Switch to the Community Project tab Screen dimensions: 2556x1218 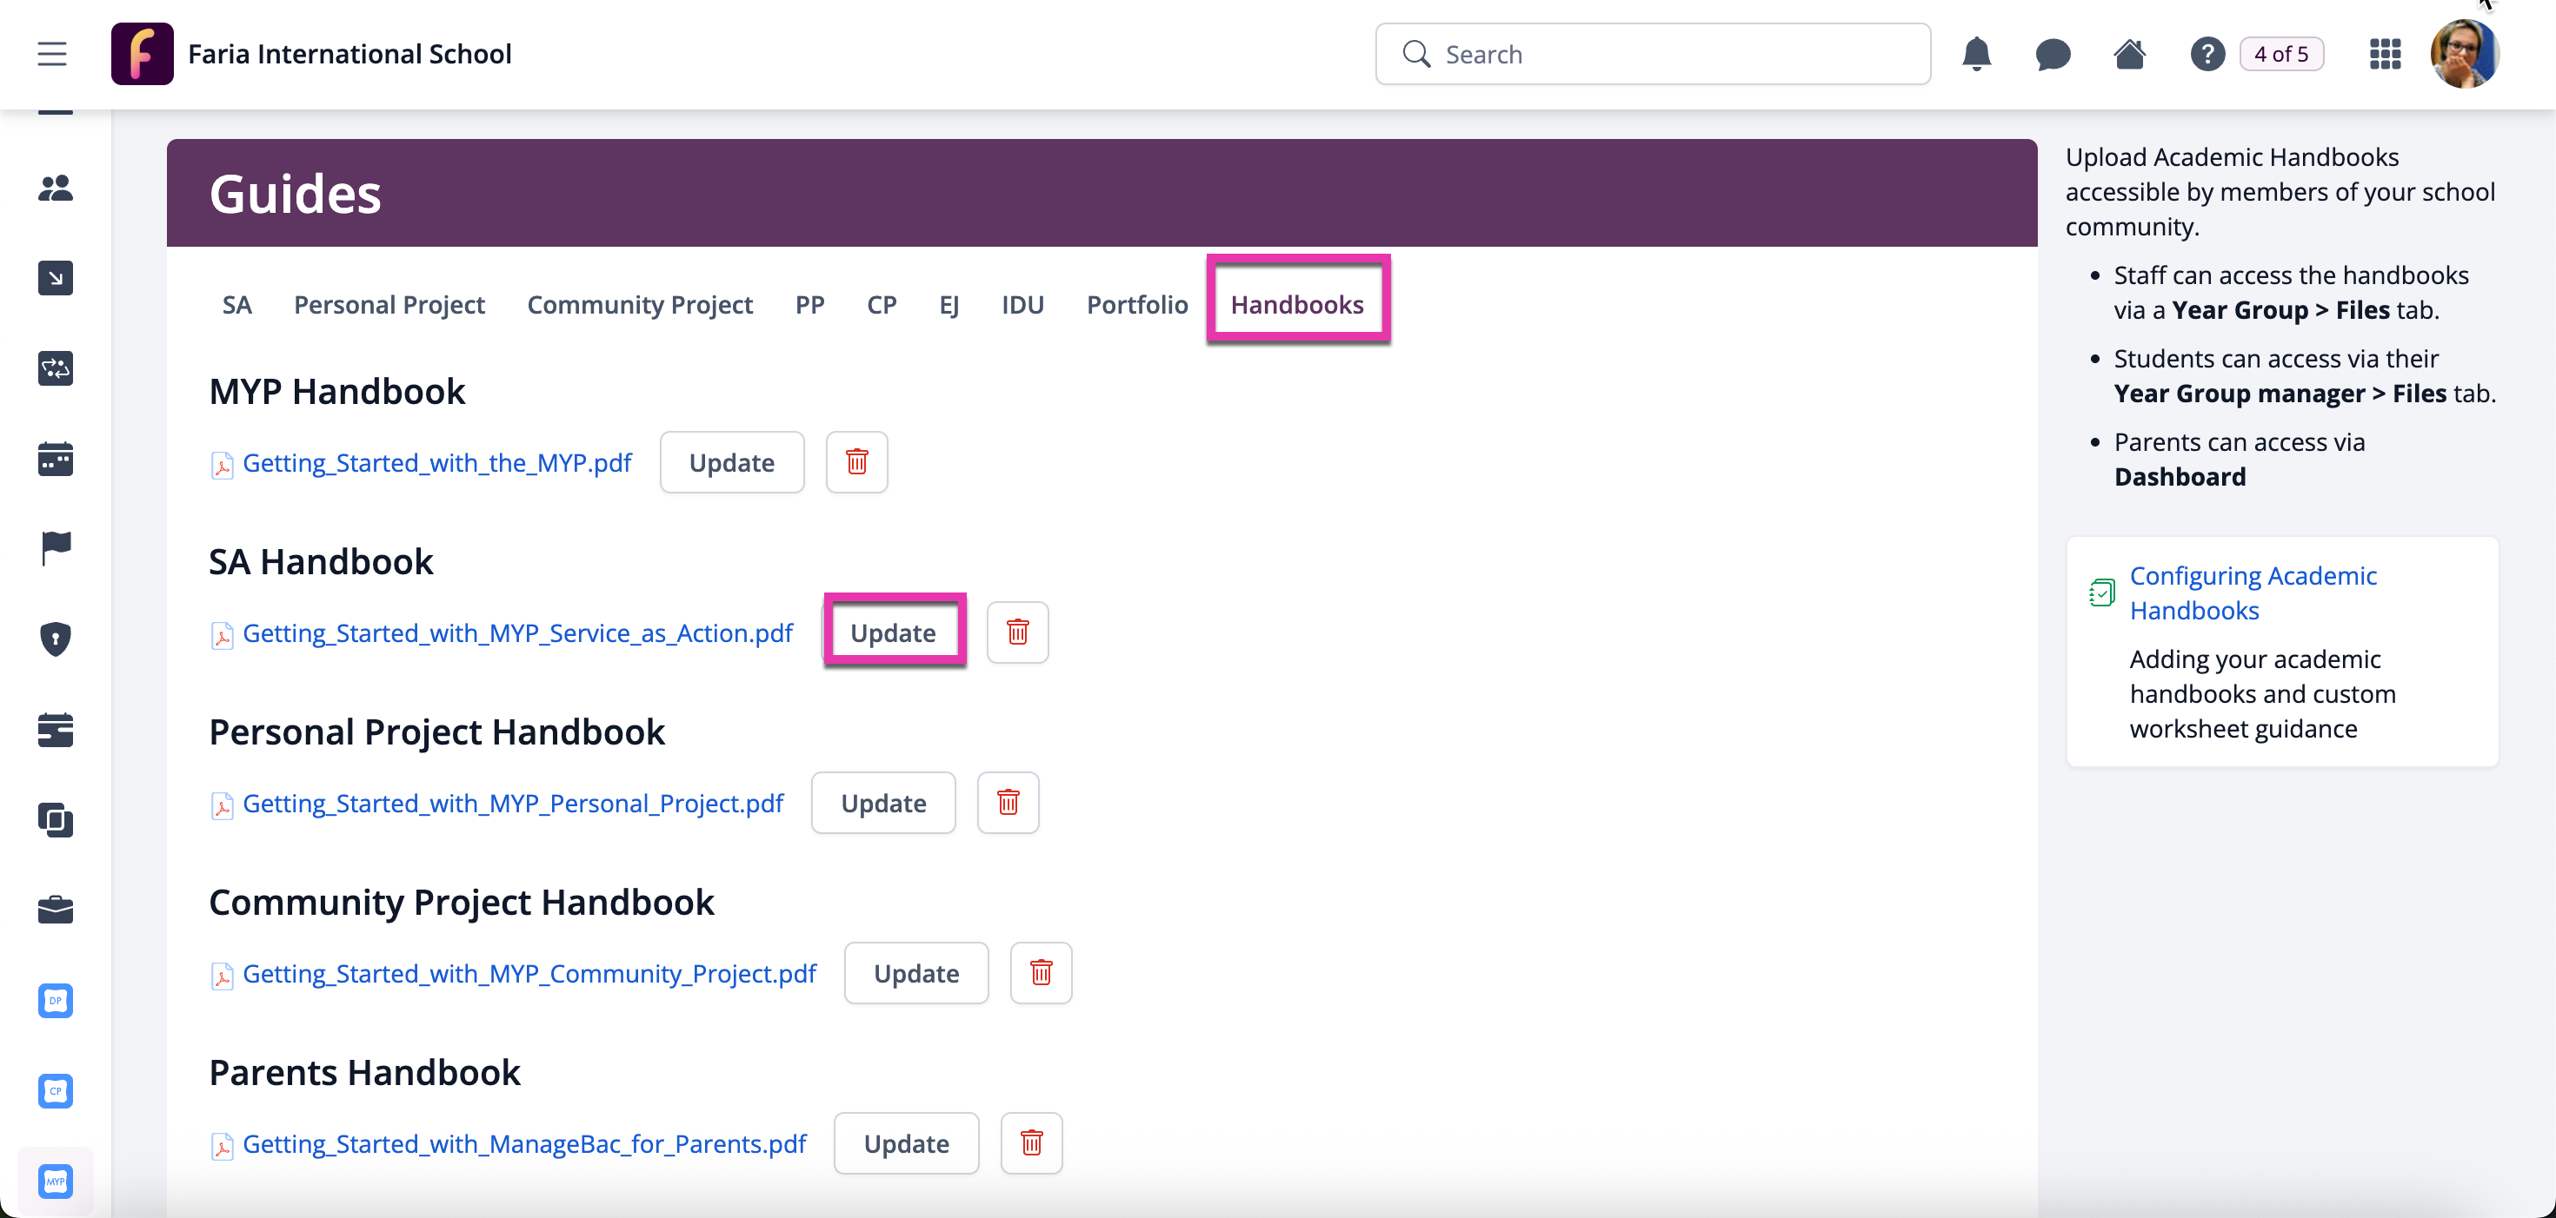click(640, 304)
